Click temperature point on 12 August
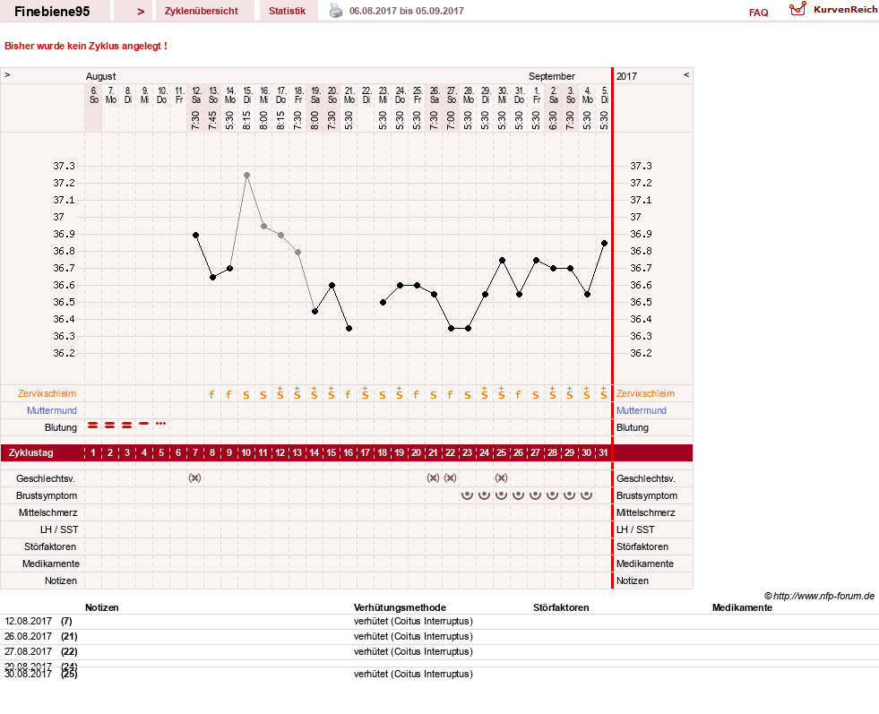The width and height of the screenshot is (879, 714). click(195, 235)
